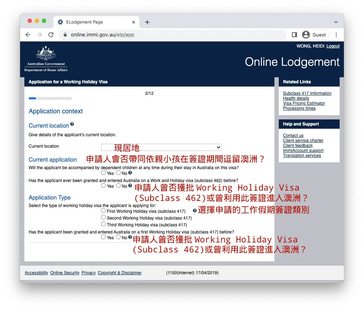Select No for granted first subclass 417 visa

click(x=118, y=237)
